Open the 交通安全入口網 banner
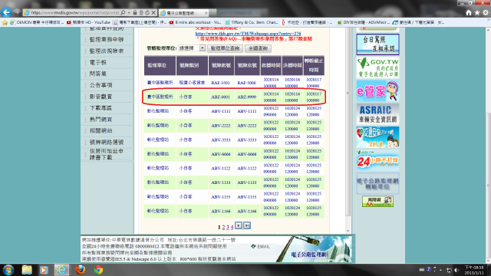 click(377, 137)
